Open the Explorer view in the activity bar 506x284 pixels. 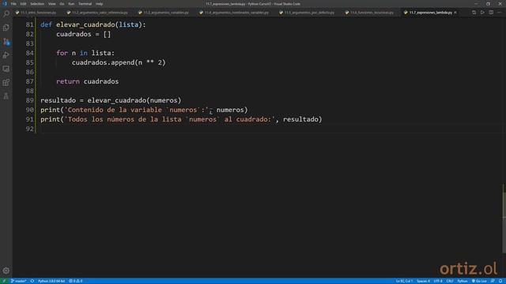tap(6, 28)
